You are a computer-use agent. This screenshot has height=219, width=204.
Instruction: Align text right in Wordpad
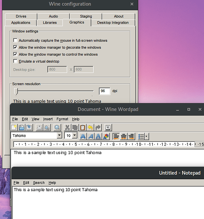131,136
